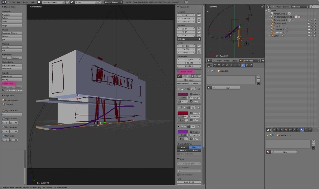319x189 pixels.
Task: Open color picker of purple layer '01'
Action: [183, 132]
